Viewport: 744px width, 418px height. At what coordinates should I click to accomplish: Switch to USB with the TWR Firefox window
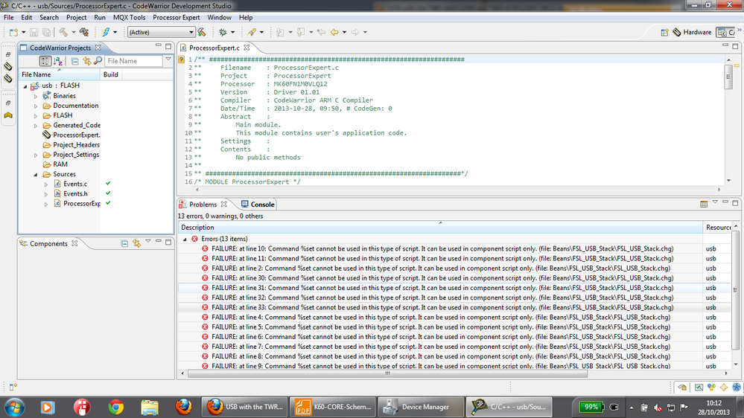pos(245,407)
